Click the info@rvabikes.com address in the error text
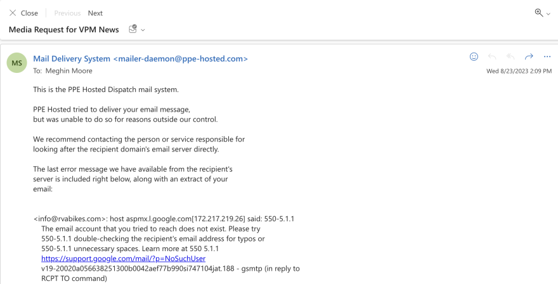558x284 pixels. pyautogui.click(x=71, y=219)
